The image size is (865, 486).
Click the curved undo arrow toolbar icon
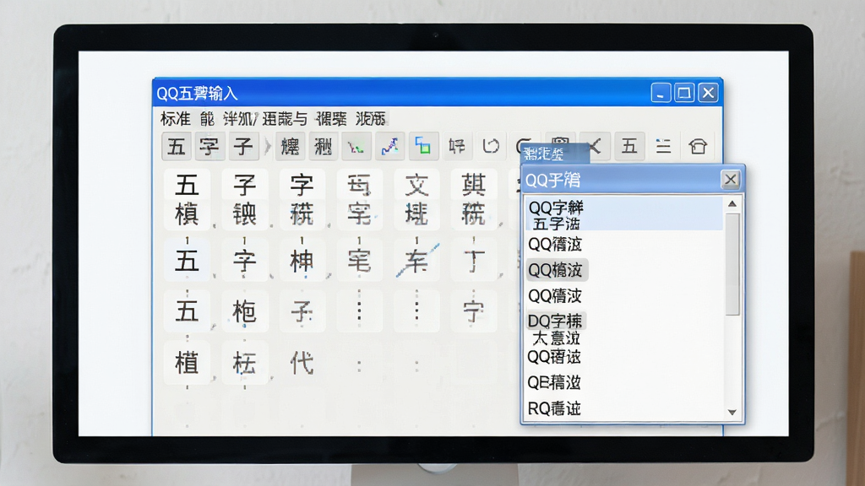click(491, 147)
